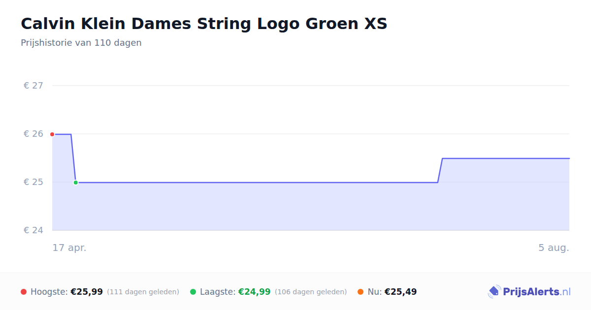Click the € 27 axis label
Viewport: 591px width, 310px height.
(33, 86)
